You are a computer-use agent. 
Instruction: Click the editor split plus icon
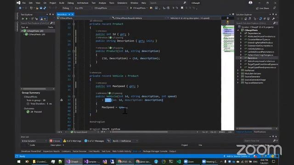point(227,18)
